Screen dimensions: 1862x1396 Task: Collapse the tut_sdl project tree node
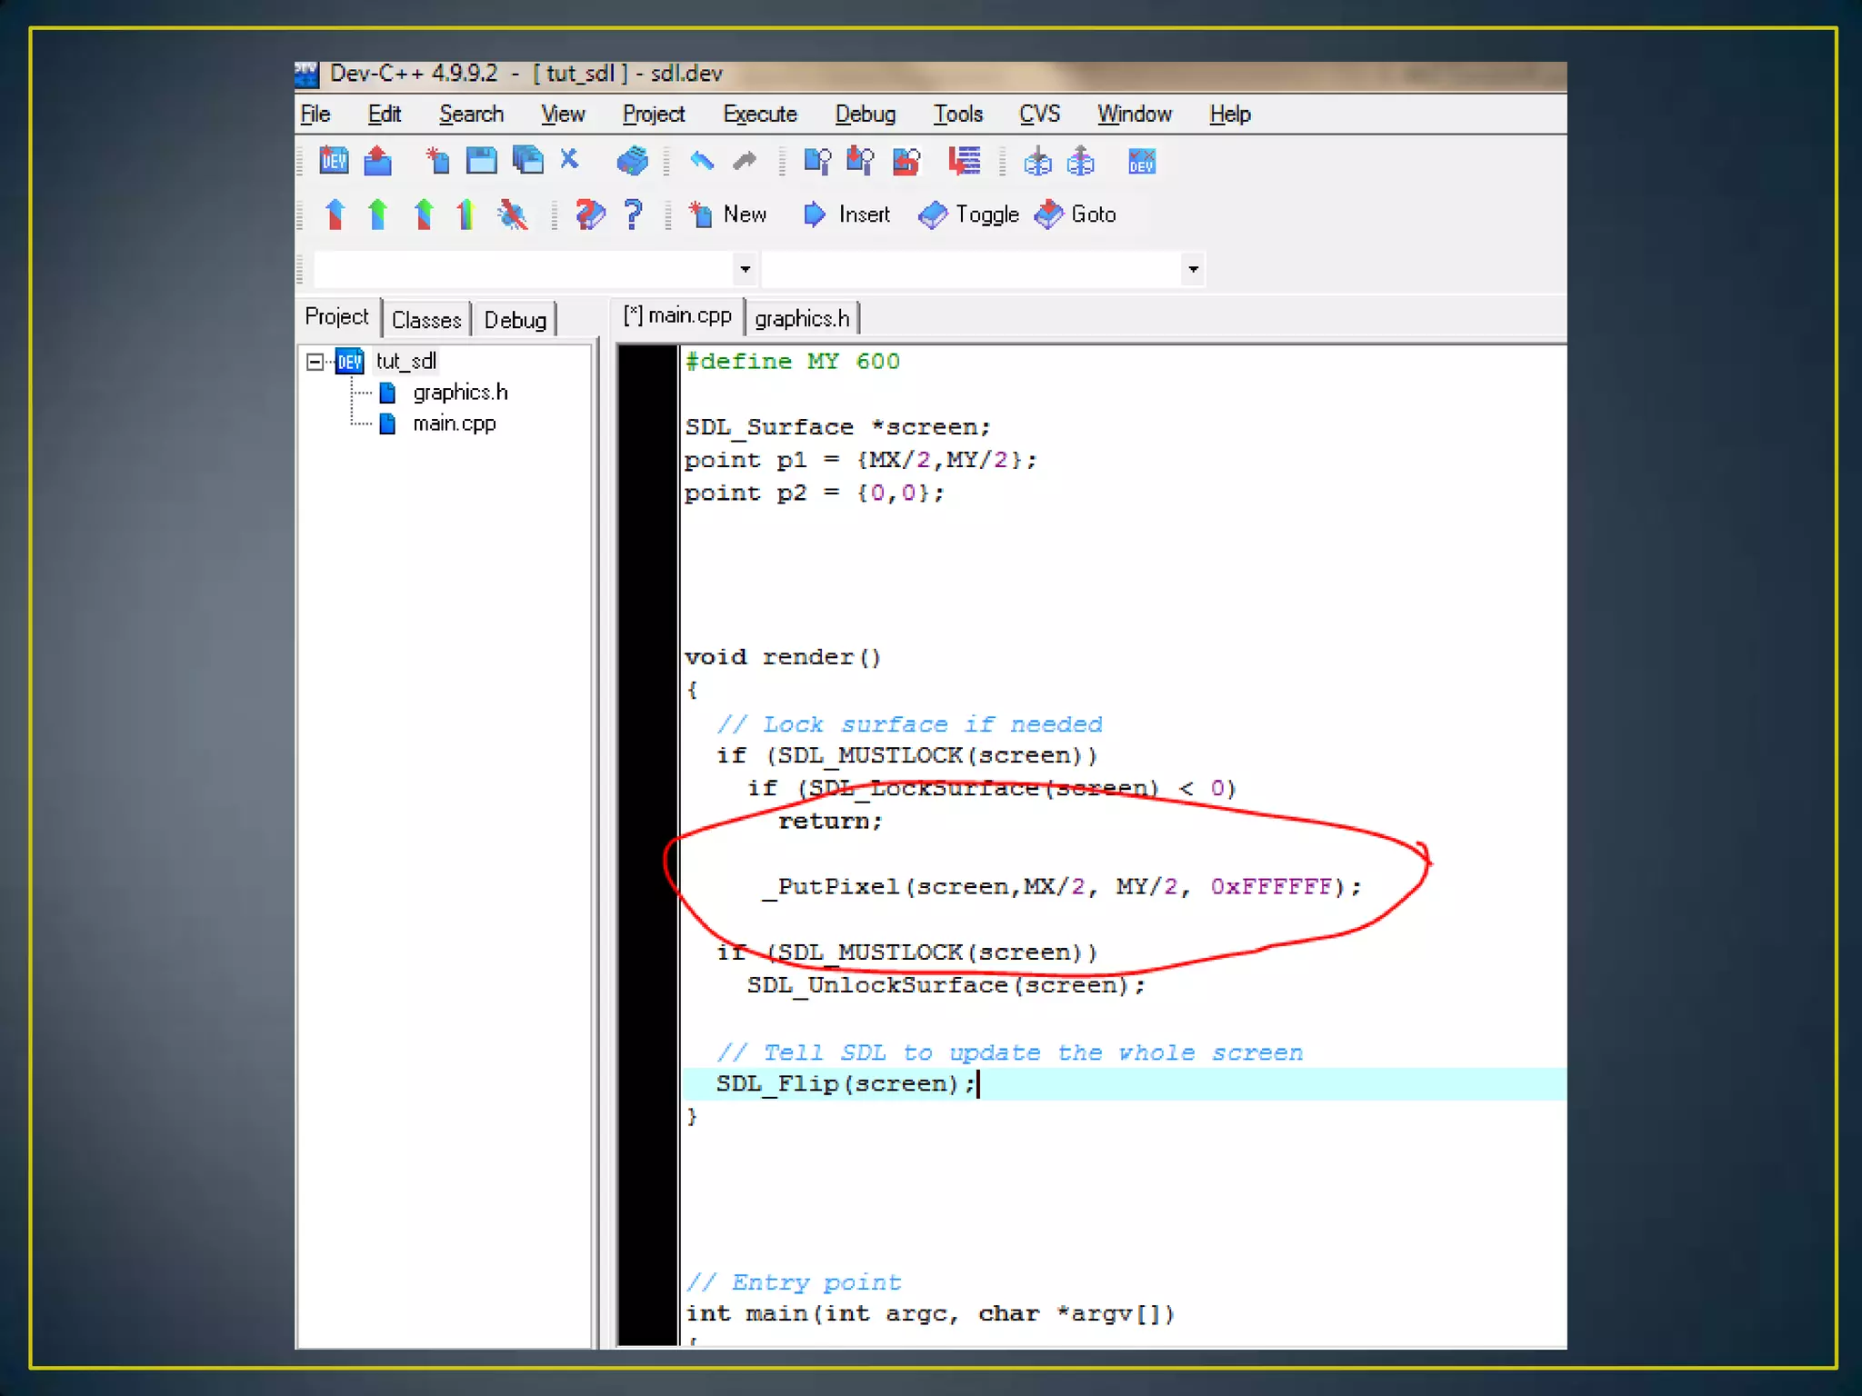tap(315, 362)
